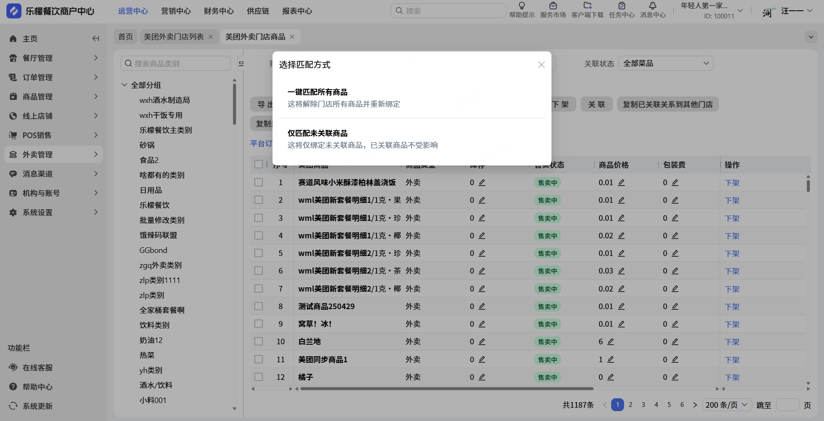Open the 关联状态 全部菜品 dropdown
The height and width of the screenshot is (421, 824).
tap(666, 63)
